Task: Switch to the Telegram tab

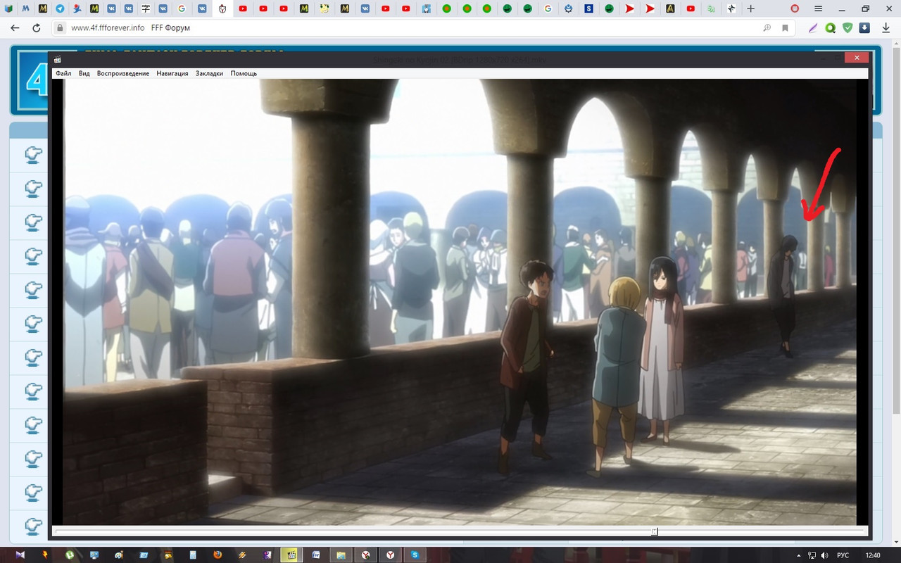Action: (x=59, y=8)
